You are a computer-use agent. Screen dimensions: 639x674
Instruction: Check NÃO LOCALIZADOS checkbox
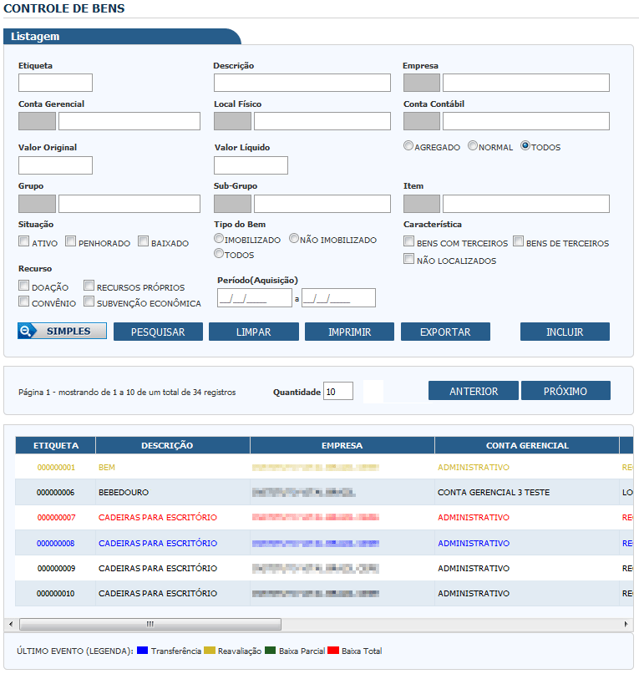point(409,259)
